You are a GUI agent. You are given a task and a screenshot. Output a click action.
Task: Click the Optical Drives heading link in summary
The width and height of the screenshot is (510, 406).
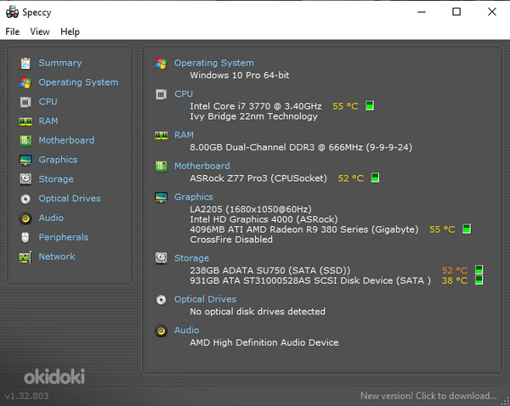click(x=205, y=299)
